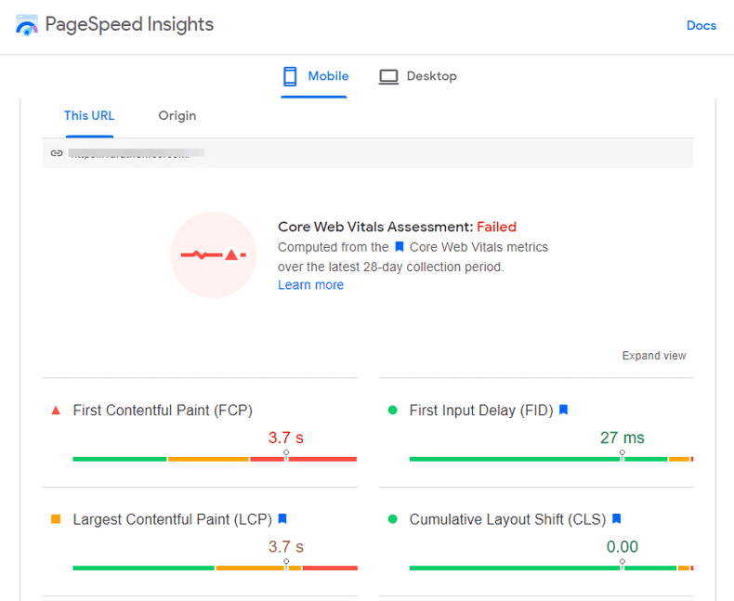Select the Origin tab
The height and width of the screenshot is (601, 734).
coord(177,115)
